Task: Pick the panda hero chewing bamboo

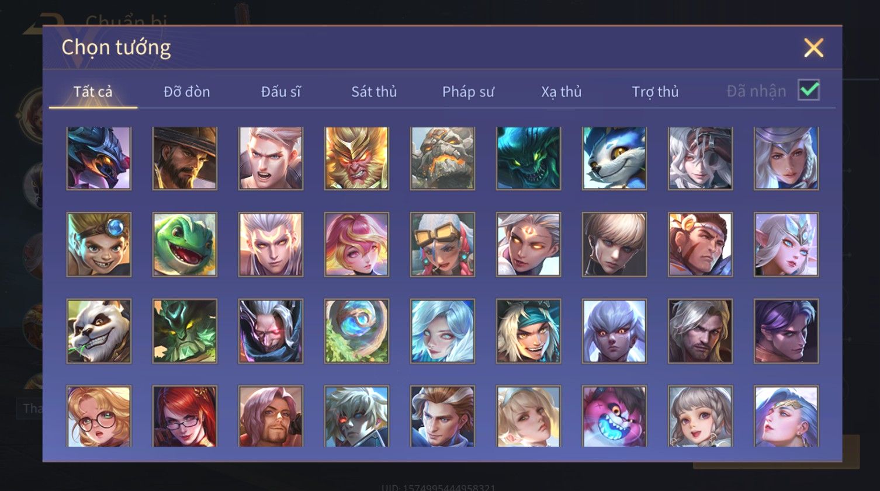Action: point(99,331)
